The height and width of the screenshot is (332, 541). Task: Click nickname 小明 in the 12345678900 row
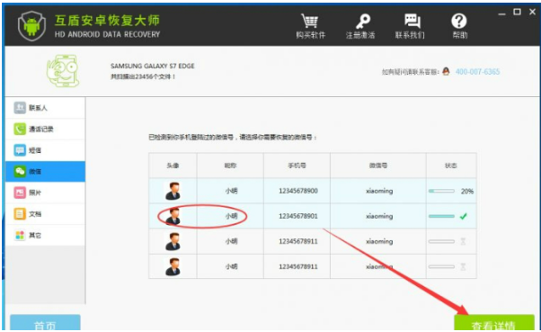point(231,191)
